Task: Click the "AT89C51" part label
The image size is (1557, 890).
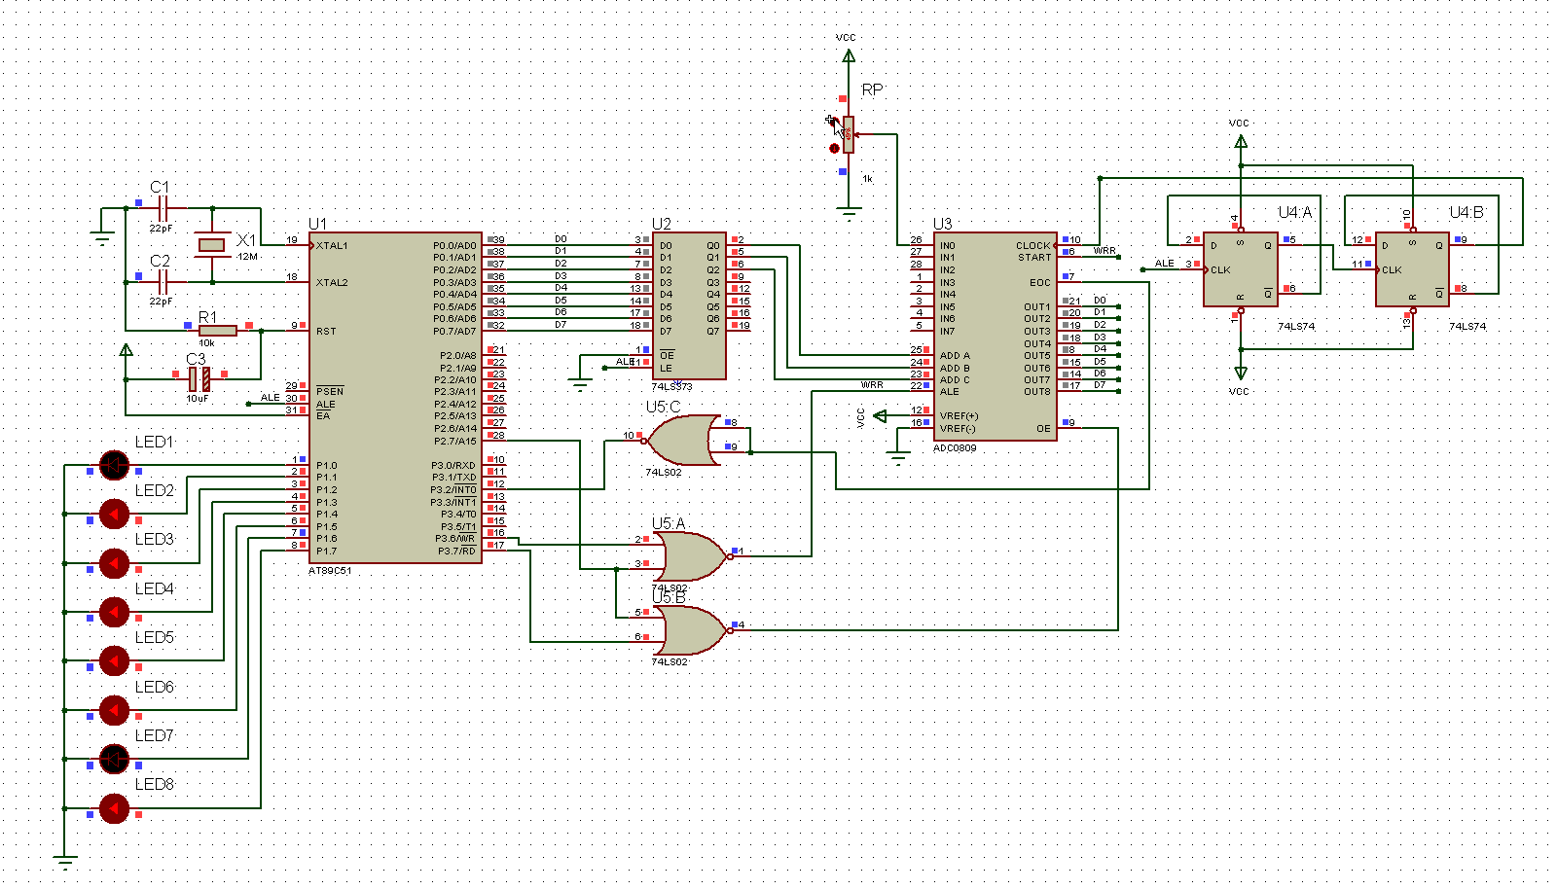Action: point(330,571)
